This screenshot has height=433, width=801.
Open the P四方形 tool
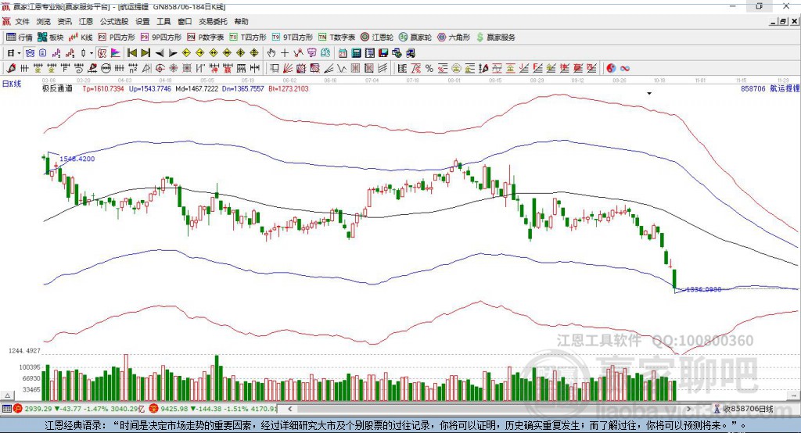pos(117,38)
